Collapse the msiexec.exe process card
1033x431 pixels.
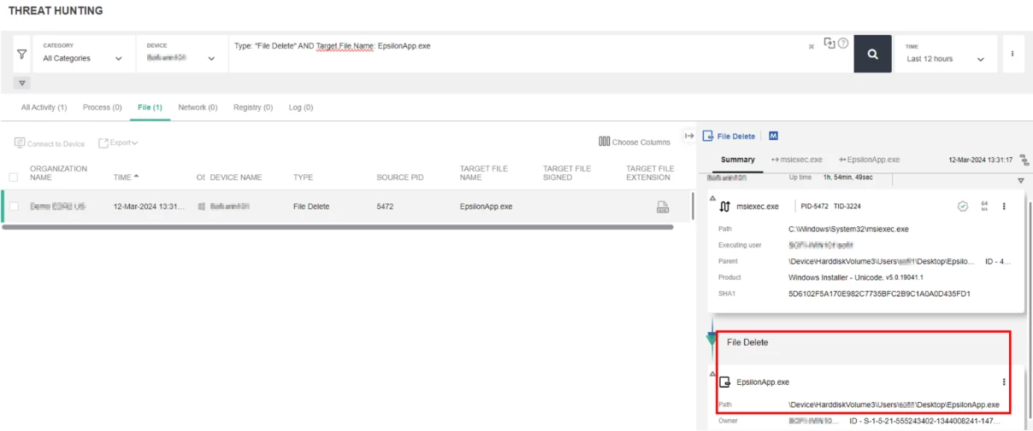click(713, 198)
